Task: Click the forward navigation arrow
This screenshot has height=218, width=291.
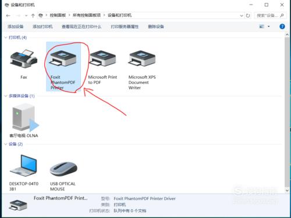Action: [18, 16]
